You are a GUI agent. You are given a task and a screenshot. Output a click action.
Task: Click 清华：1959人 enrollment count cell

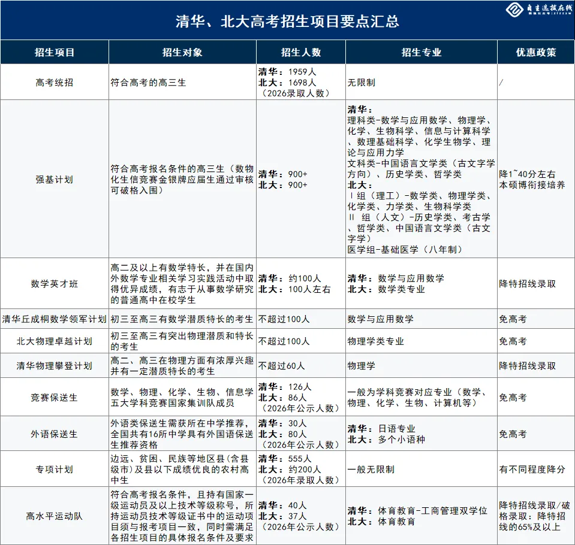tap(301, 82)
